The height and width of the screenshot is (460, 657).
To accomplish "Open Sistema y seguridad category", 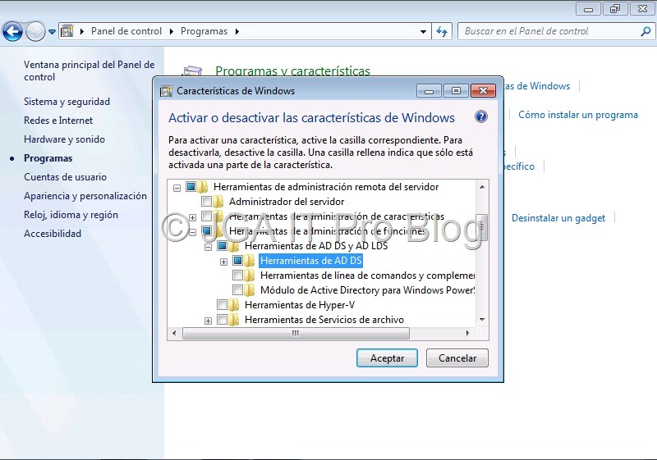I will [x=67, y=102].
